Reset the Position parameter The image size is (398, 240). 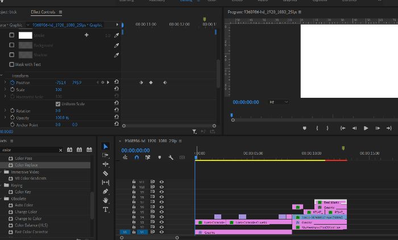pos(116,82)
